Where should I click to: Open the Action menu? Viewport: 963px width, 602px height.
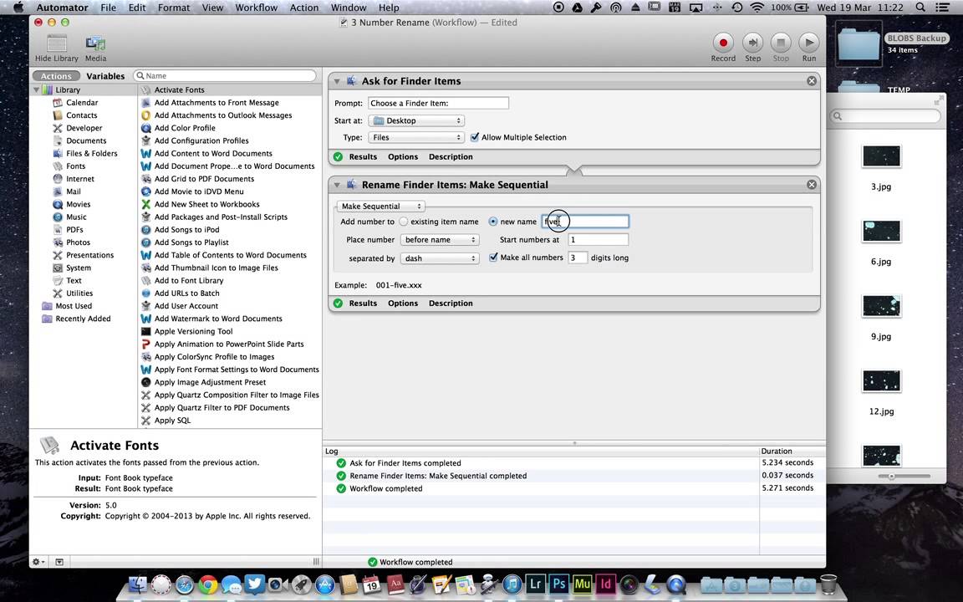(304, 8)
